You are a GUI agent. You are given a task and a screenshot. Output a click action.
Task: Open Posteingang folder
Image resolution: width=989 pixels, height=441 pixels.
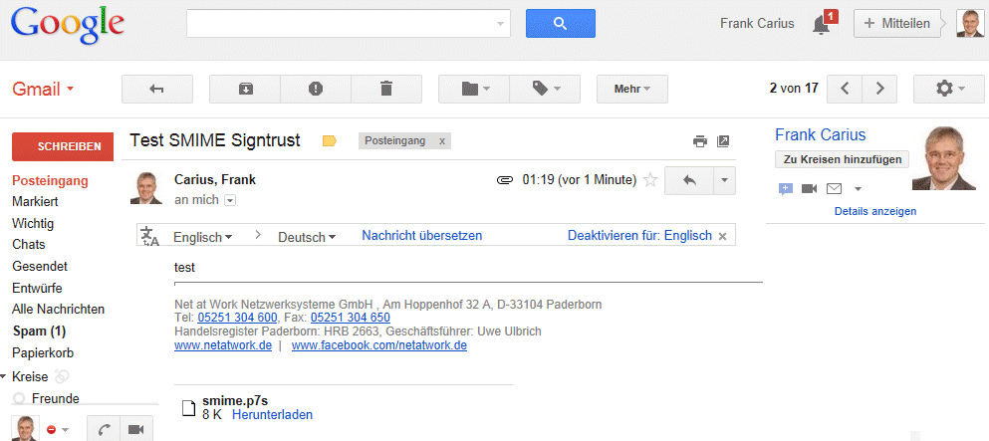point(50,181)
